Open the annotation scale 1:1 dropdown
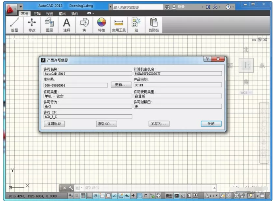 click(x=217, y=195)
